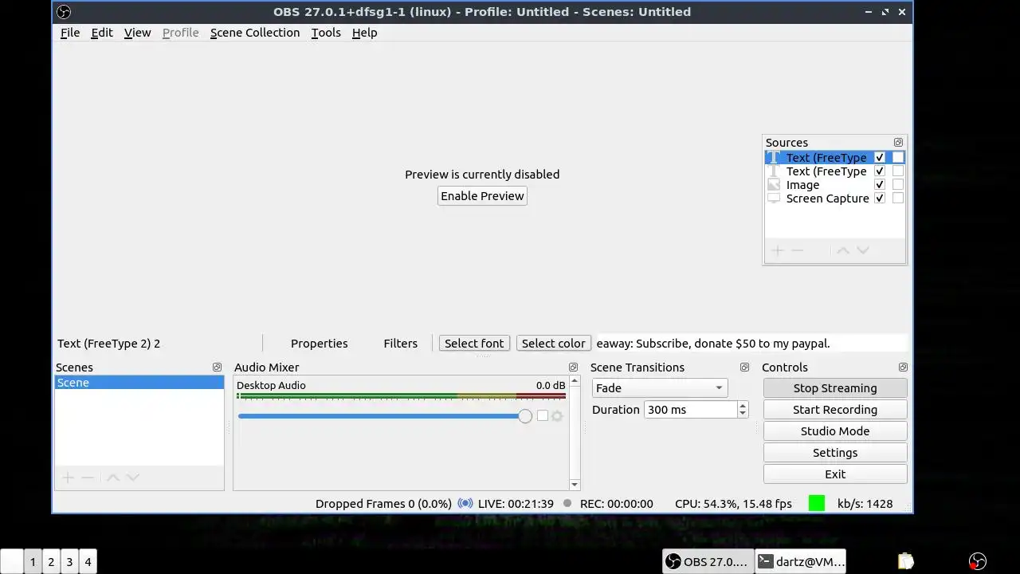Switch to dartz@VM terminal taskbar button

pos(800,561)
